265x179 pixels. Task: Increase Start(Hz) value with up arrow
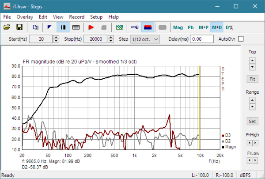click(56, 37)
